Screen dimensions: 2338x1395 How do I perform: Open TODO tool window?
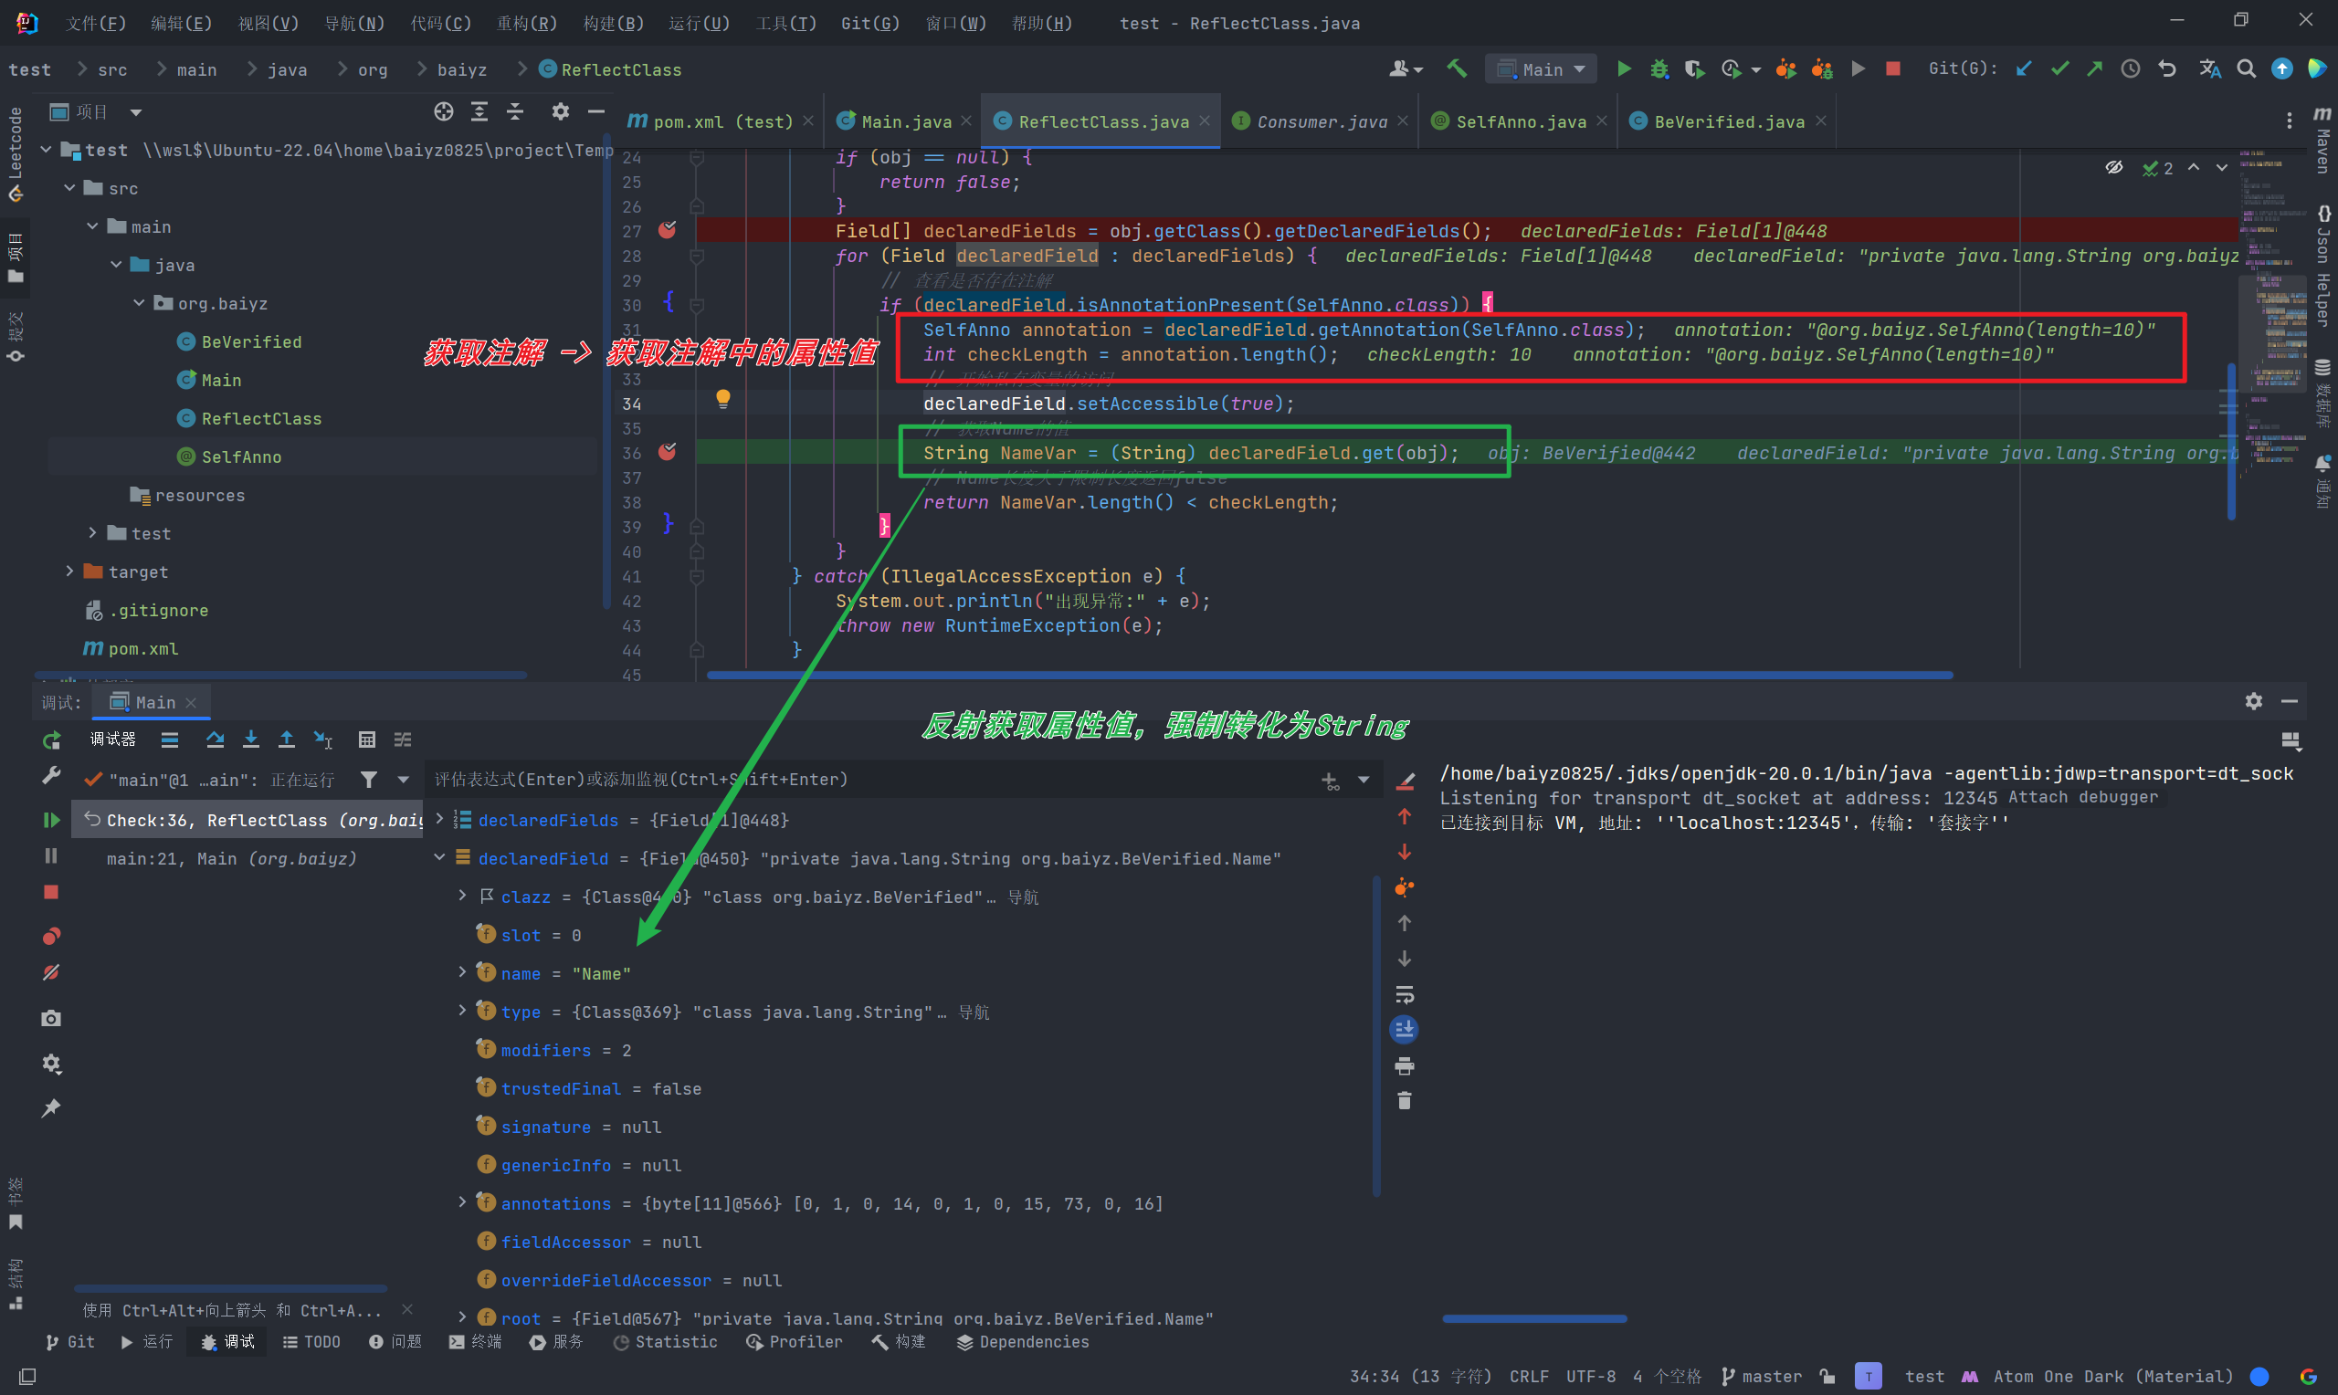311,1341
